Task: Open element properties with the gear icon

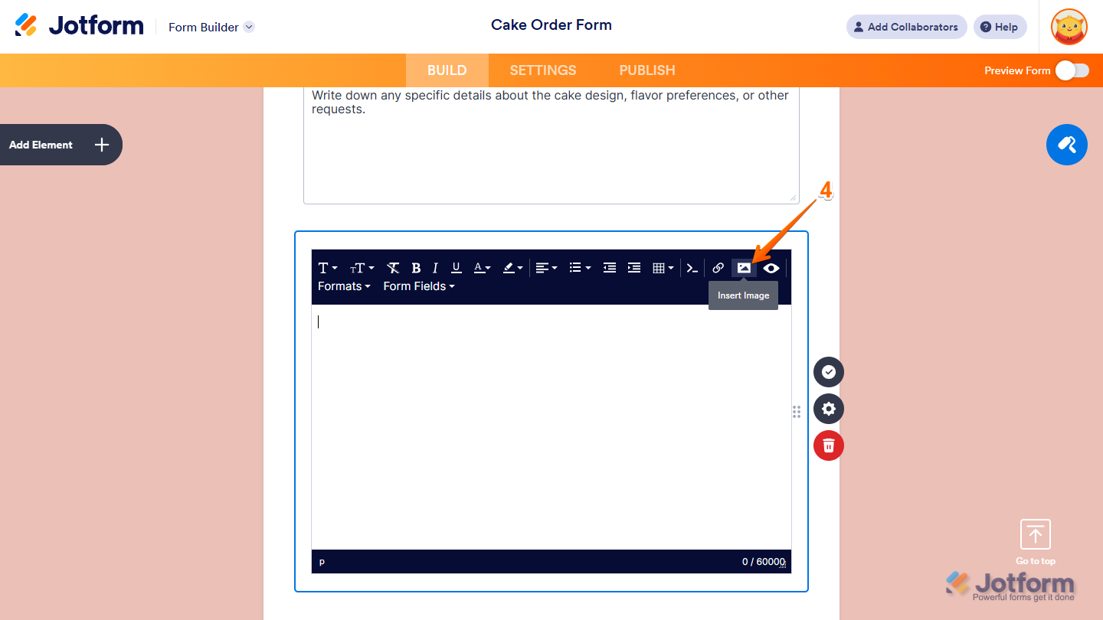Action: pyautogui.click(x=828, y=409)
